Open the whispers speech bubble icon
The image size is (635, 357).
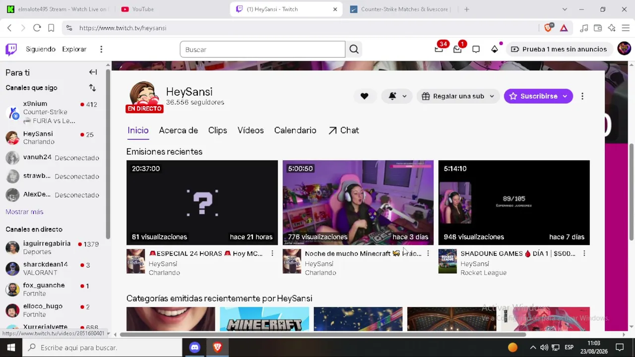[x=476, y=49]
